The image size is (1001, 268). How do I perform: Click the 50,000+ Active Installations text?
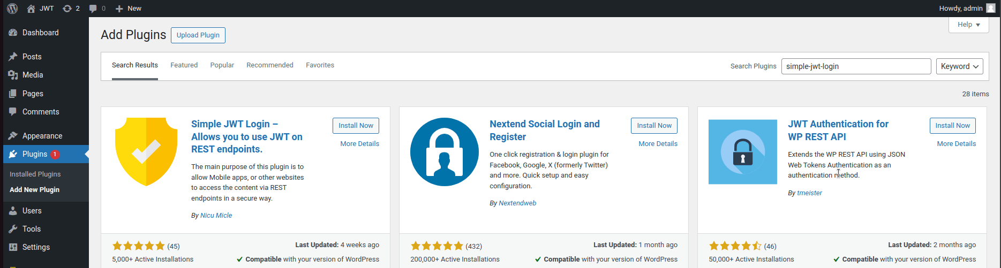point(751,259)
